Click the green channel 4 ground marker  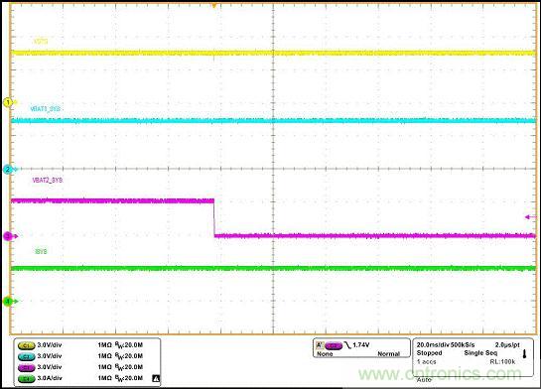click(x=8, y=301)
